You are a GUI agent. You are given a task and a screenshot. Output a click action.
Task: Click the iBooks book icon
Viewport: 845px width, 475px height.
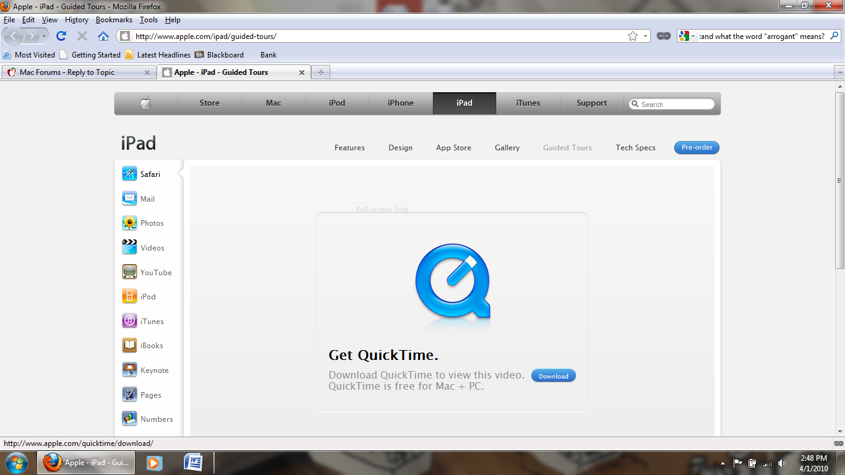pos(129,345)
